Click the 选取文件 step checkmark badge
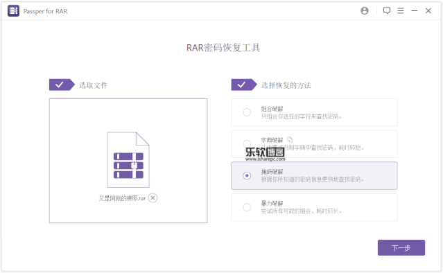Image resolution: width=443 pixels, height=273 pixels. [62, 85]
